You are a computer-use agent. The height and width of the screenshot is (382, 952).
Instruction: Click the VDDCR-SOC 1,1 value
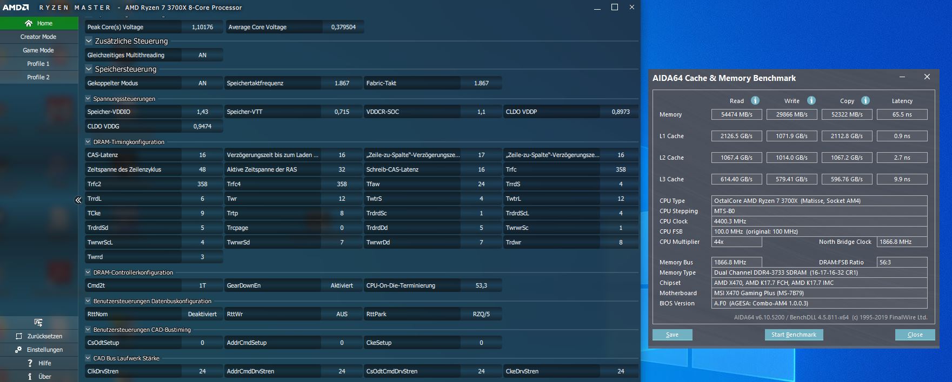tap(481, 112)
